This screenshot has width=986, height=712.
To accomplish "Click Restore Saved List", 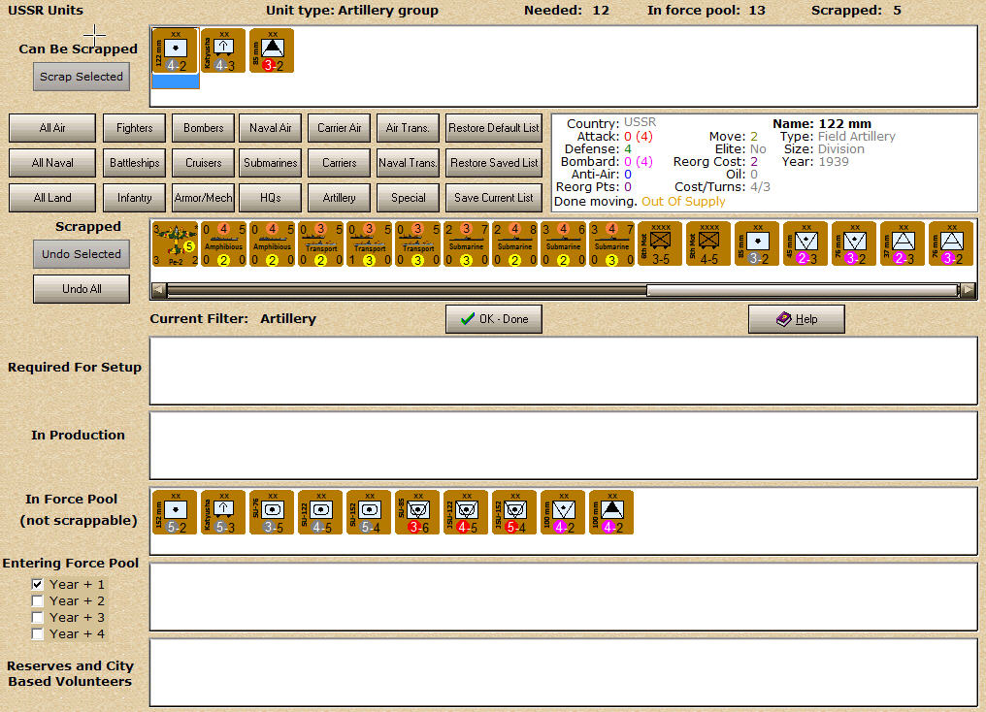I will pyautogui.click(x=494, y=163).
